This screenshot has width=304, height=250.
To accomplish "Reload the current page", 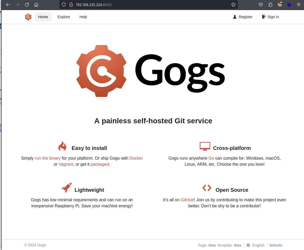I will pyautogui.click(x=27, y=4).
